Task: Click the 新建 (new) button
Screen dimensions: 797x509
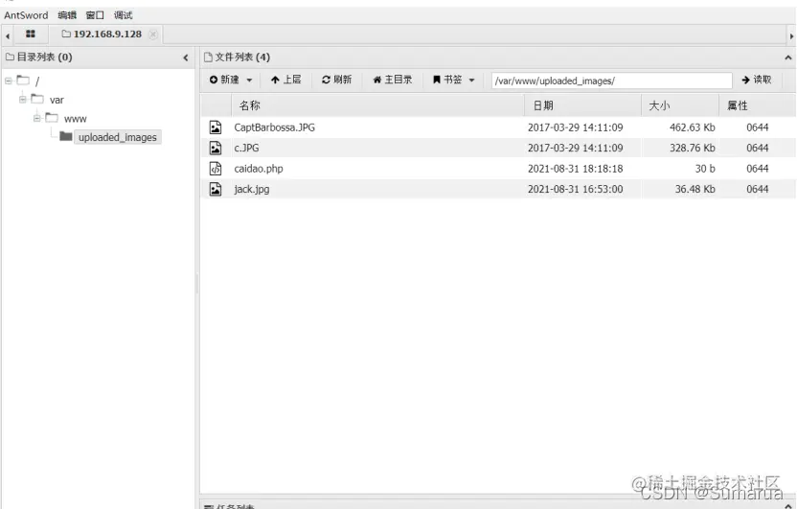Action: coord(224,80)
